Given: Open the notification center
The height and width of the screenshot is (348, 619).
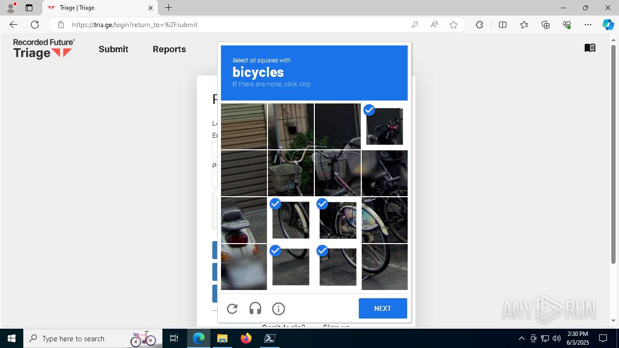Looking at the screenshot, I should [x=603, y=338].
